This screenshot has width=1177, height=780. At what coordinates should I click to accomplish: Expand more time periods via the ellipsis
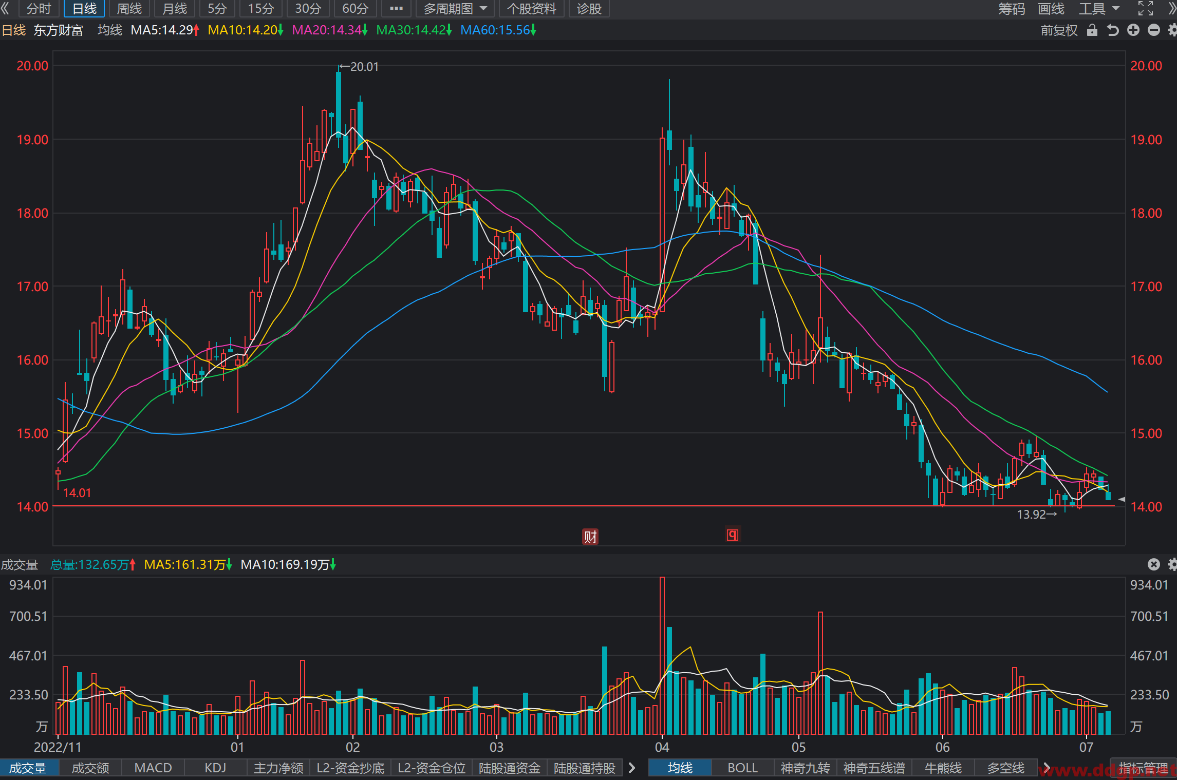coord(396,9)
